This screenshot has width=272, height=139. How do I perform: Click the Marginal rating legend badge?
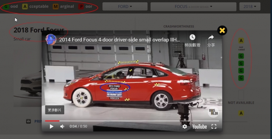56,6
